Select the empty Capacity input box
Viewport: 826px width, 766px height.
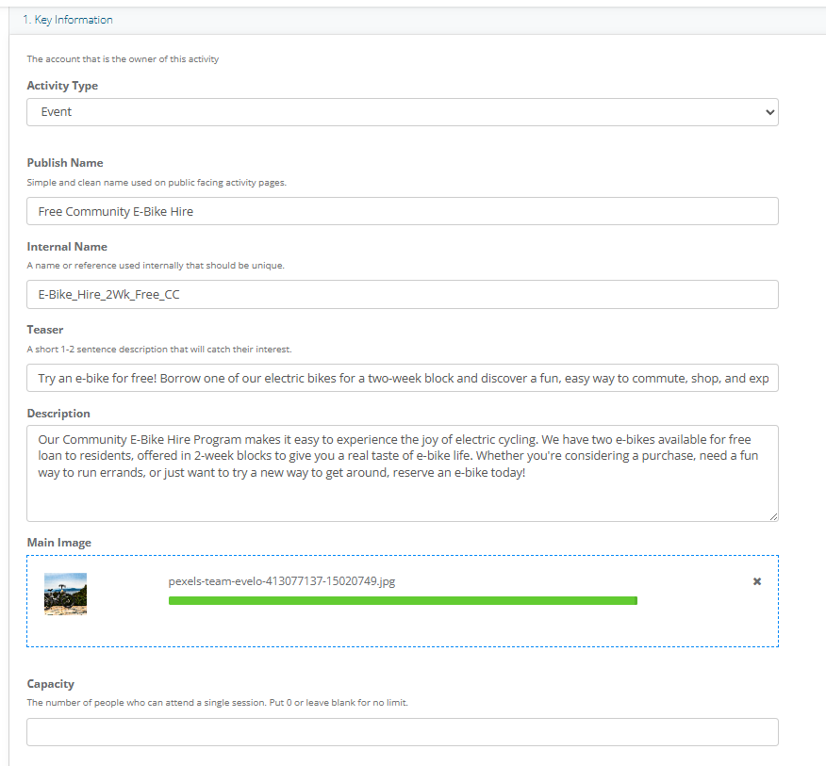[x=402, y=732]
